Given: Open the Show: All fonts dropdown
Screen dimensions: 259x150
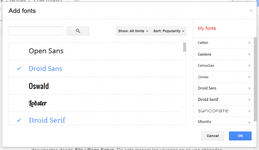Looking at the screenshot, I should 133,31.
